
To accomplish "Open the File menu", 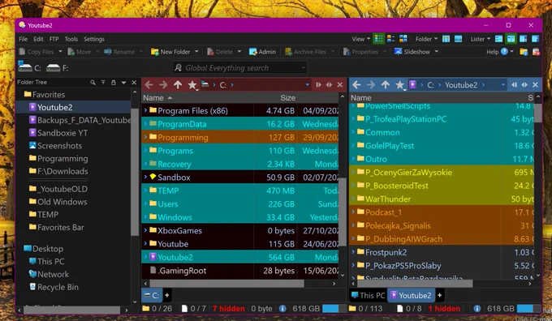I will pyautogui.click(x=24, y=39).
